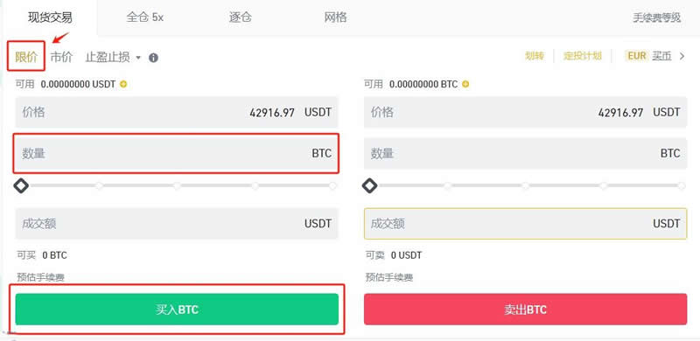Viewport: 700px width, 341px height.
Task: Expand the 止盈止损 dropdown arrow
Action: pyautogui.click(x=138, y=58)
